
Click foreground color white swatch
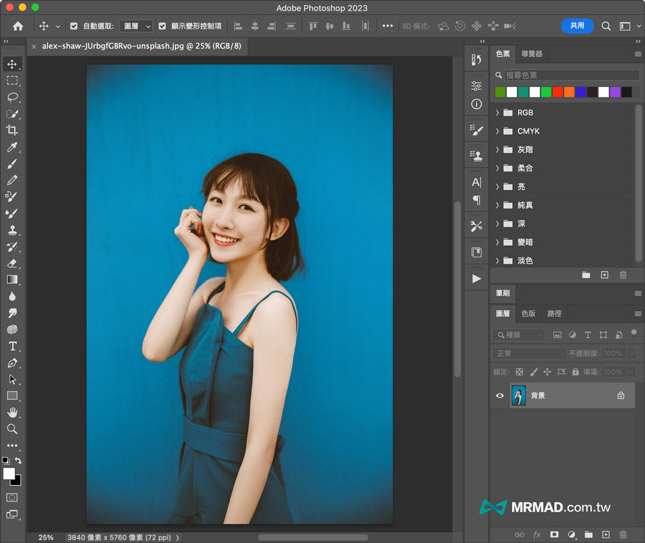coord(8,473)
